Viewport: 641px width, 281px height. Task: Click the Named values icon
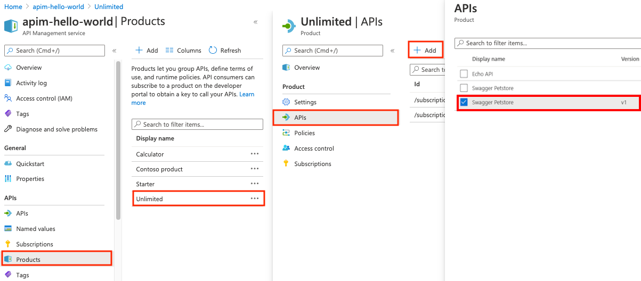click(x=8, y=229)
